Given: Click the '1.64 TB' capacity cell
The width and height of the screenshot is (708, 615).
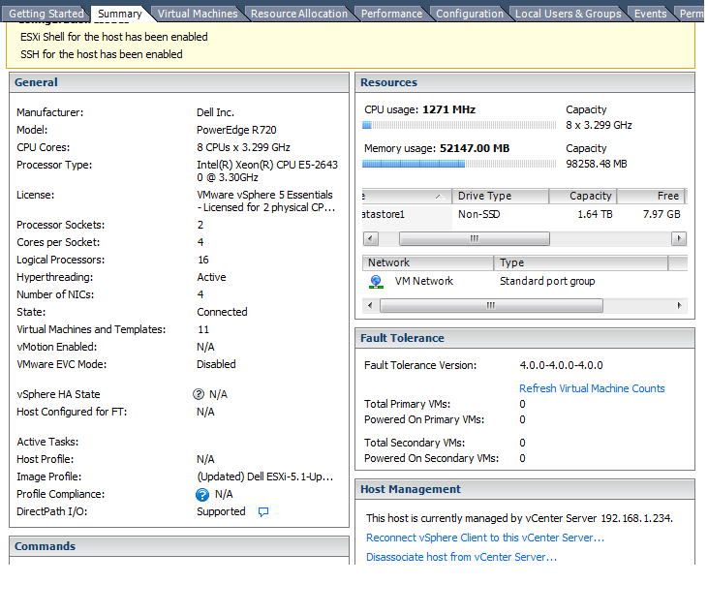Looking at the screenshot, I should click(595, 214).
